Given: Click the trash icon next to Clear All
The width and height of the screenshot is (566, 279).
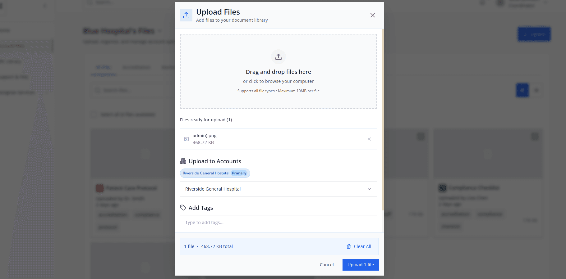Looking at the screenshot, I should click(x=349, y=246).
